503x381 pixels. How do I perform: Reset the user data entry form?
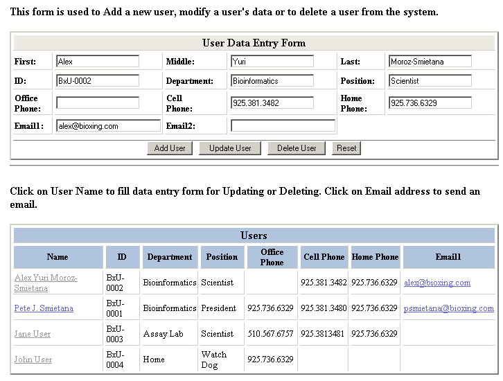(346, 148)
